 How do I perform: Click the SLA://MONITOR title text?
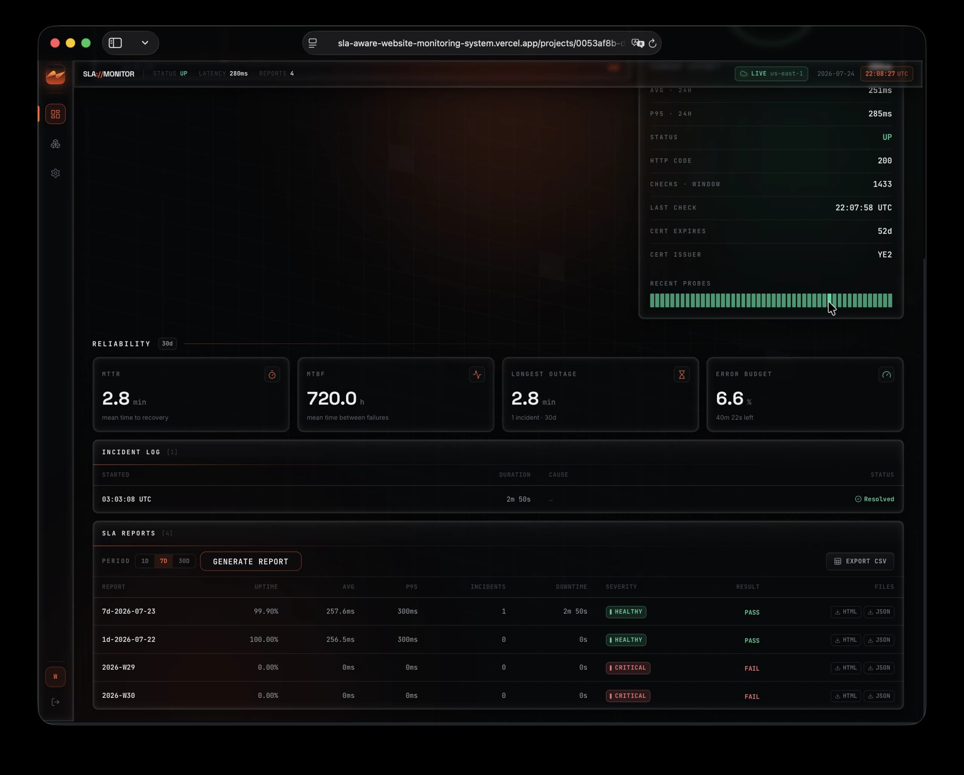(x=109, y=74)
